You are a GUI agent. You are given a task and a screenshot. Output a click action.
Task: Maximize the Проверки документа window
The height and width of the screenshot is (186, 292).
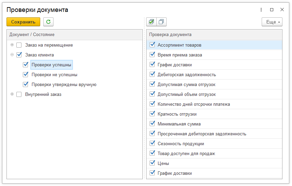point(272,10)
